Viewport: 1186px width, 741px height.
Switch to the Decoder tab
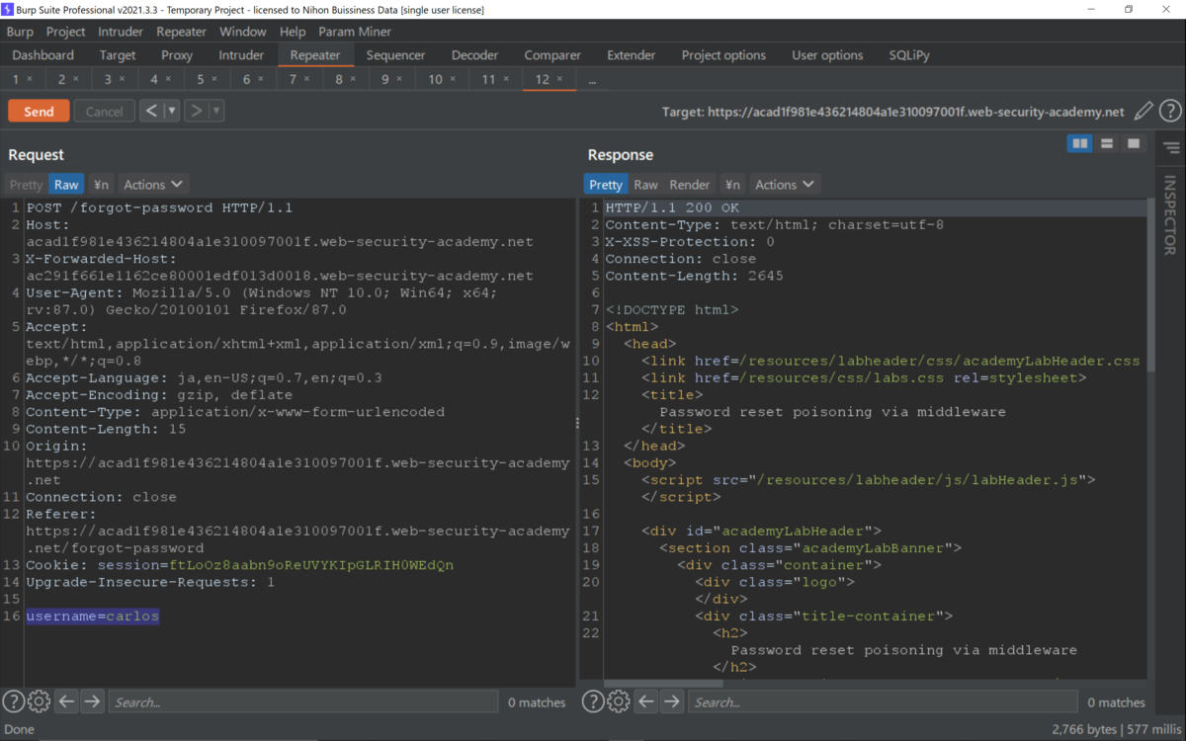click(x=474, y=55)
